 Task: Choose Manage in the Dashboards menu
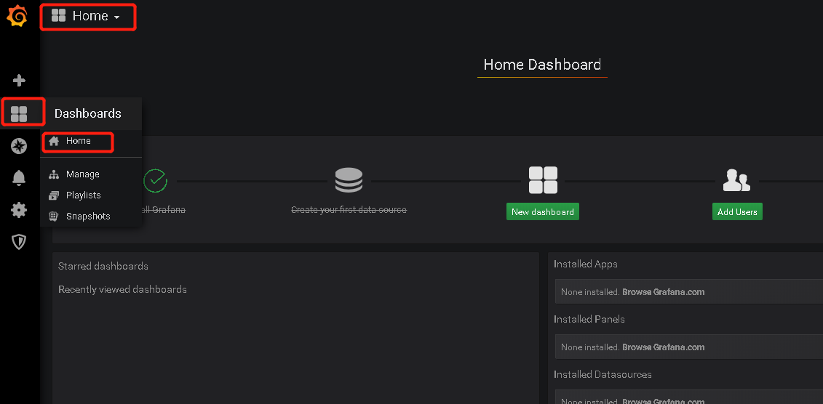point(82,174)
